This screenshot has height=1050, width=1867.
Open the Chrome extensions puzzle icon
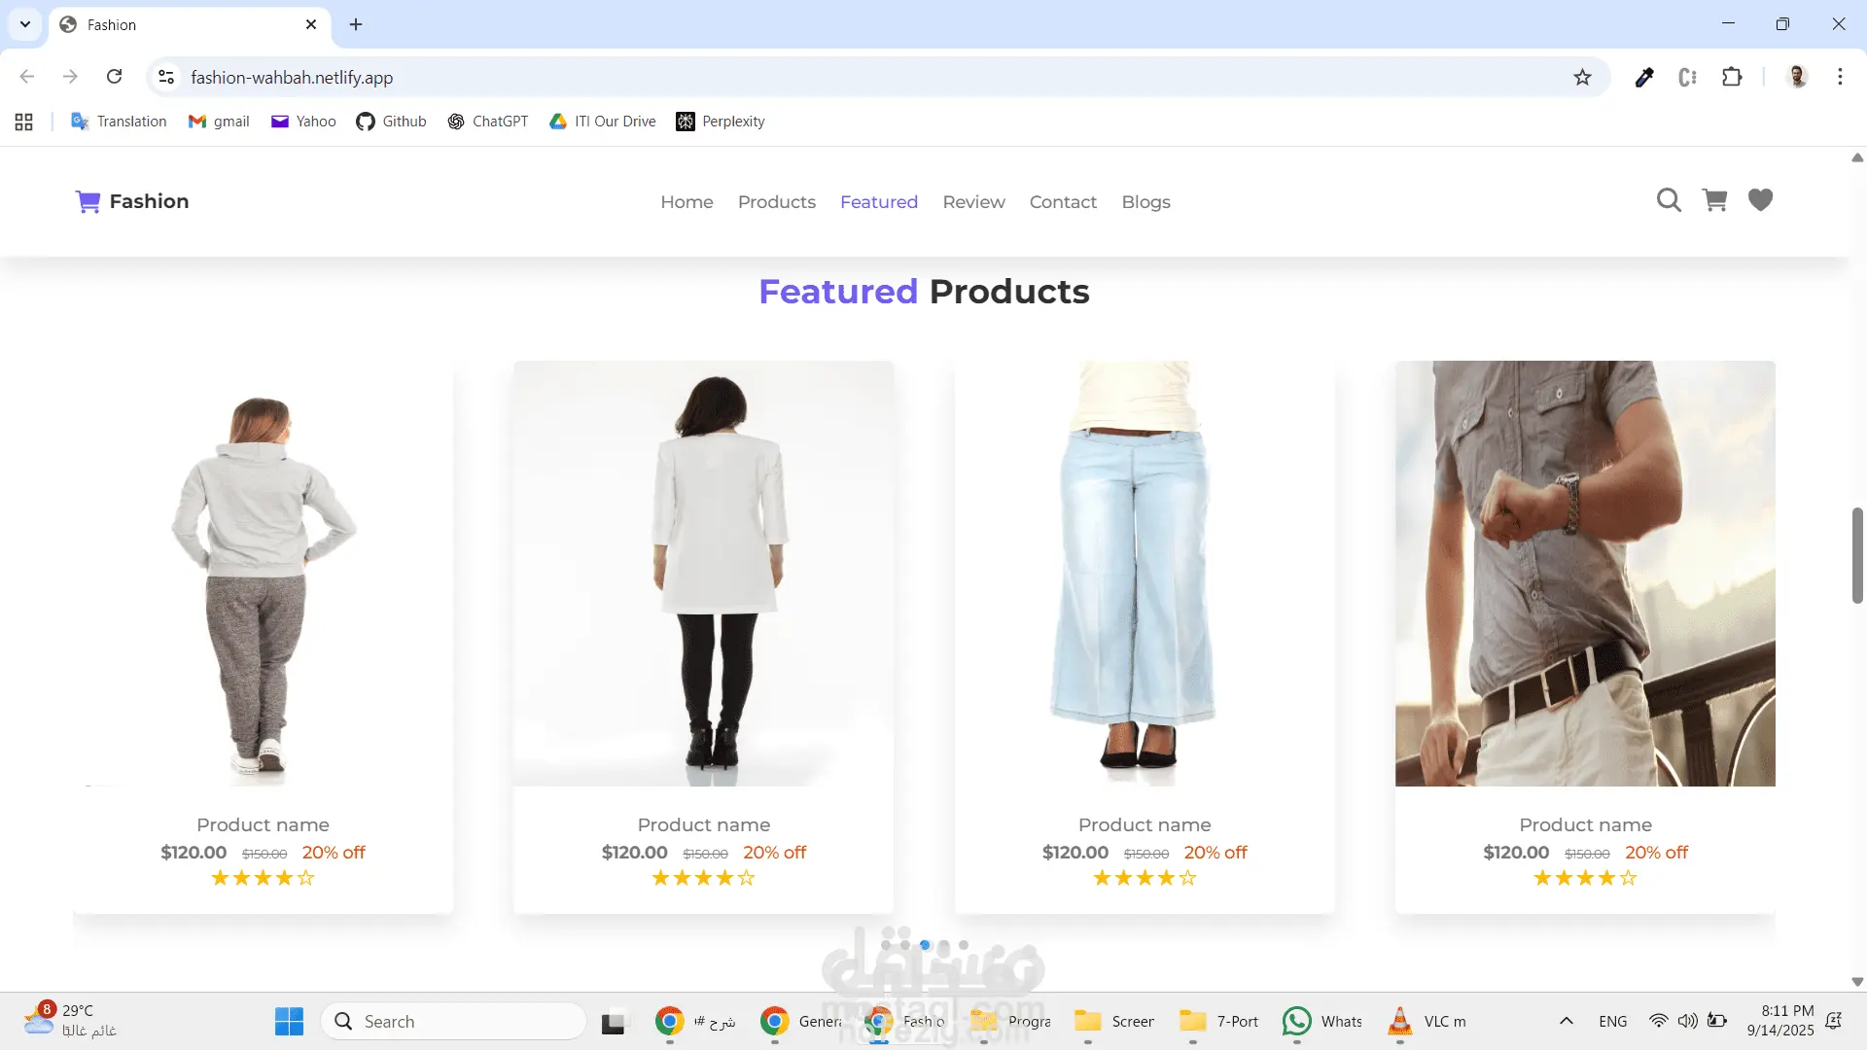click(x=1732, y=78)
